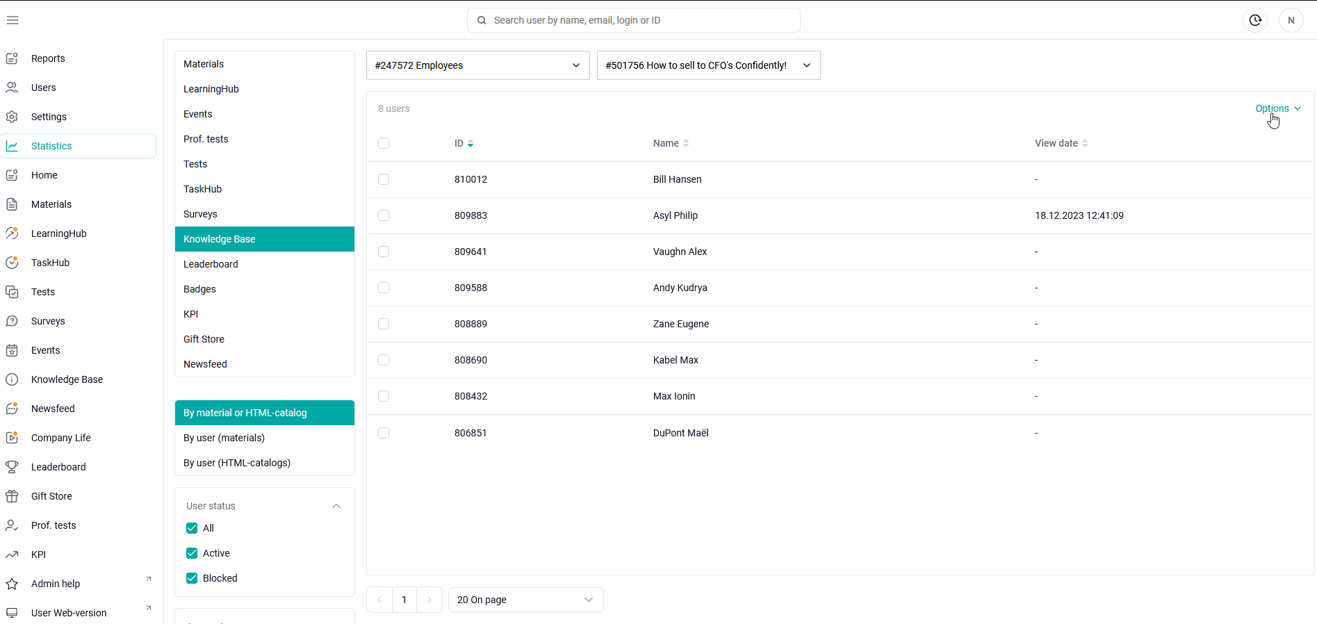
Task: Open the 20 On page dropdown
Action: pyautogui.click(x=526, y=600)
